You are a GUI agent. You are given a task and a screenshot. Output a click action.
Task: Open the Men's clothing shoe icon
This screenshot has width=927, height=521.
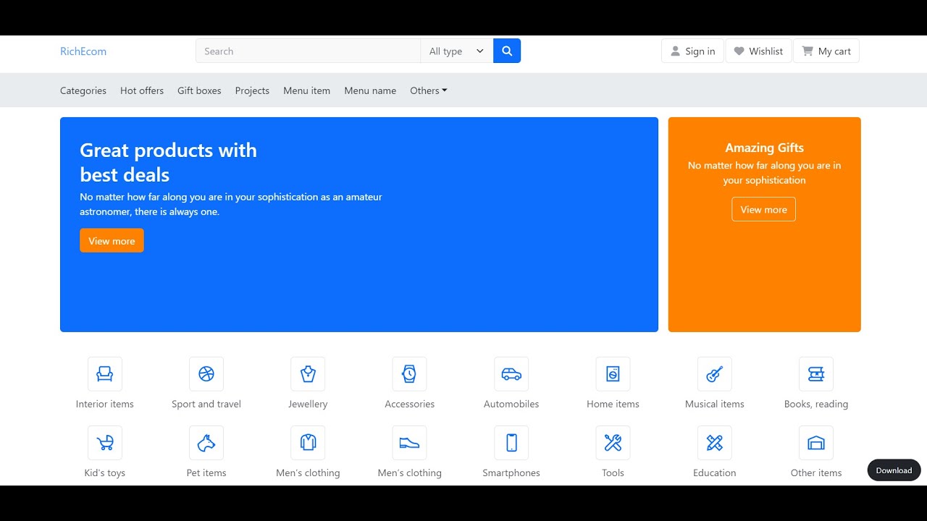coord(410,443)
